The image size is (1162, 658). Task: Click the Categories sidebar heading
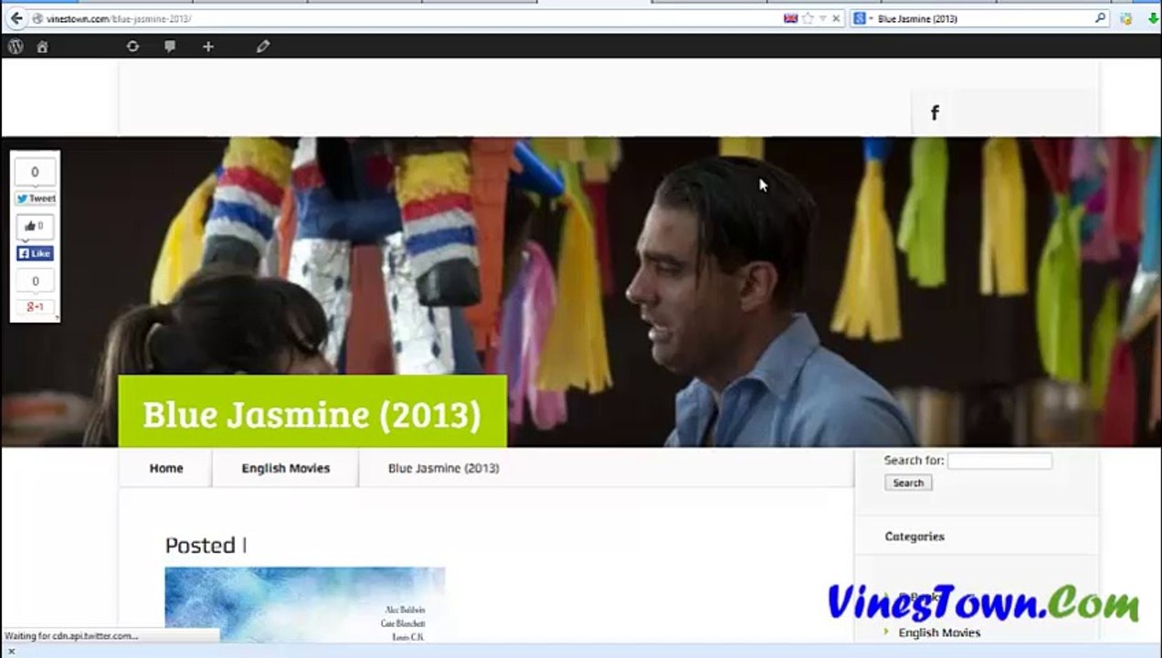[914, 536]
